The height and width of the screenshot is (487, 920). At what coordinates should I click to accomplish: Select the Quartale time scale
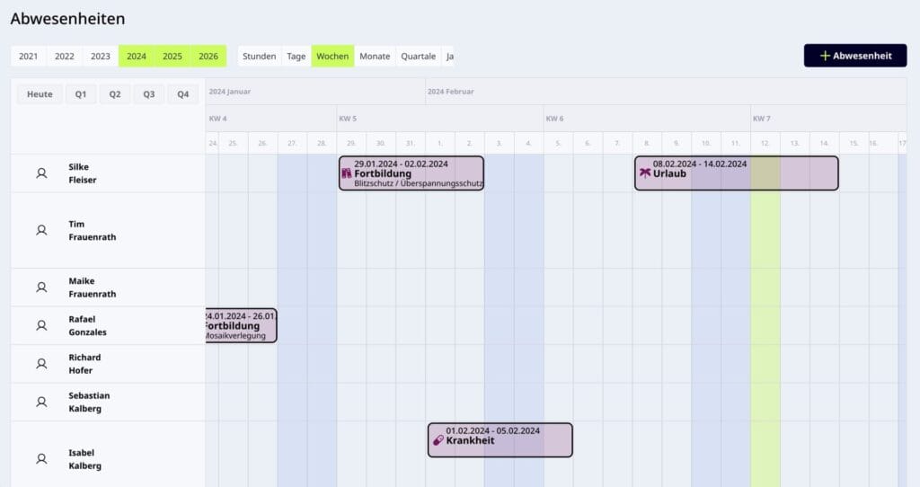418,56
